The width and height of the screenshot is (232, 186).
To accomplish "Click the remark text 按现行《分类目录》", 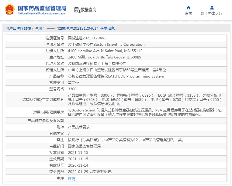I will 126,140.
